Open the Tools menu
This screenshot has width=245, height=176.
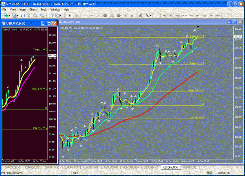point(44,10)
